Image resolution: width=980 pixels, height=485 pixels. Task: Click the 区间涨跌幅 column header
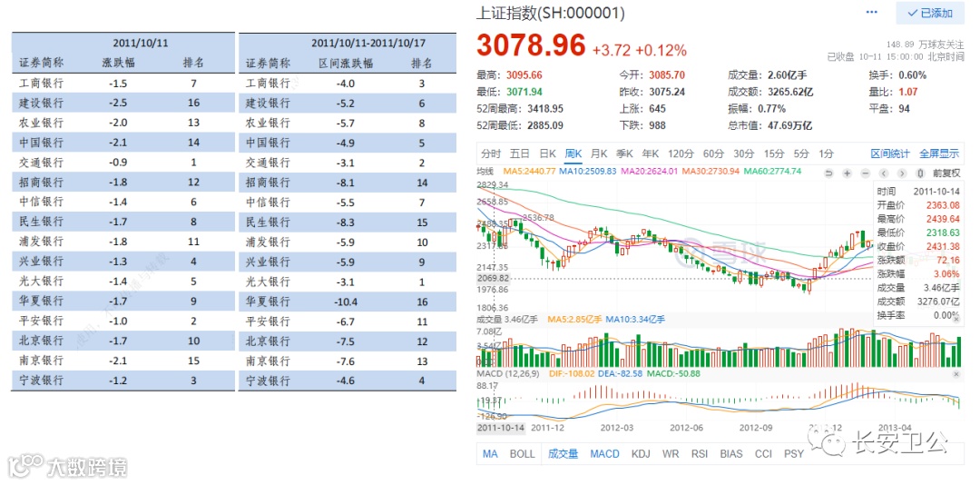(x=345, y=64)
